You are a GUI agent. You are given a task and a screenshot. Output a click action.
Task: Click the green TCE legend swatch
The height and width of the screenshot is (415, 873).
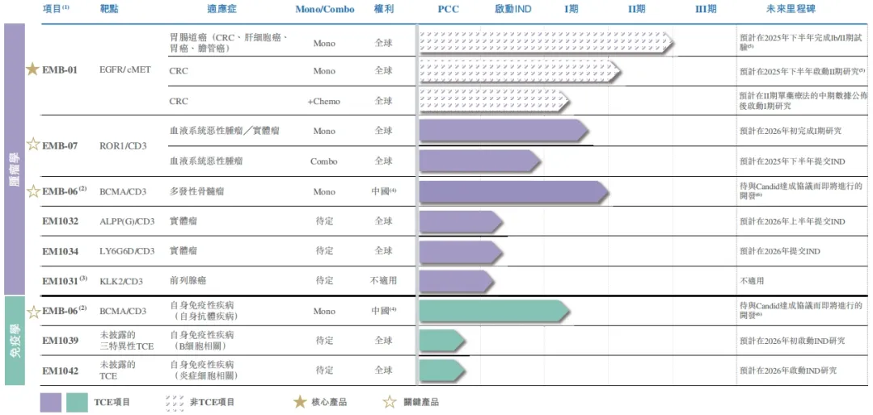point(77,403)
